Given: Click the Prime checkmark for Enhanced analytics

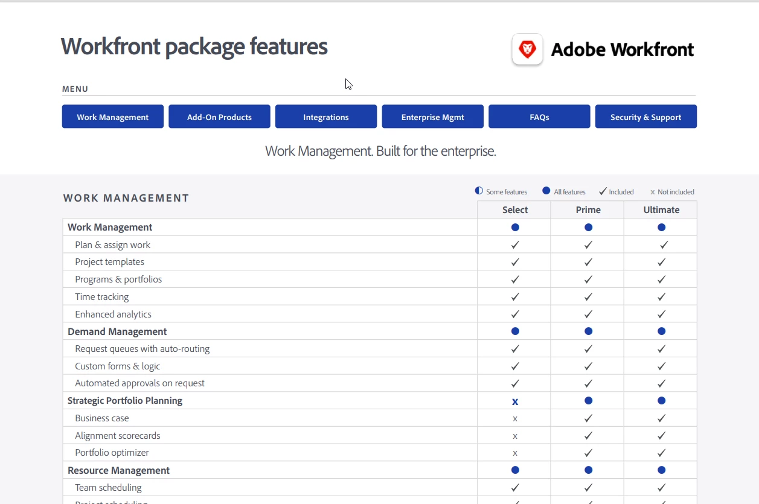Looking at the screenshot, I should click(588, 314).
